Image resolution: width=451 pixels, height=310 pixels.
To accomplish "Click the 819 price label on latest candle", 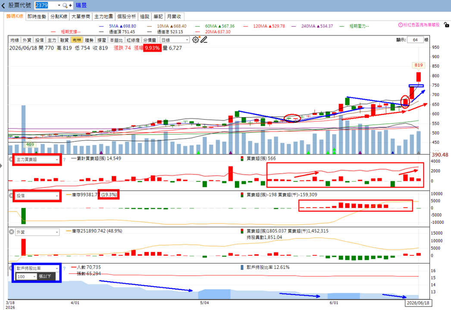I will tap(419, 65).
